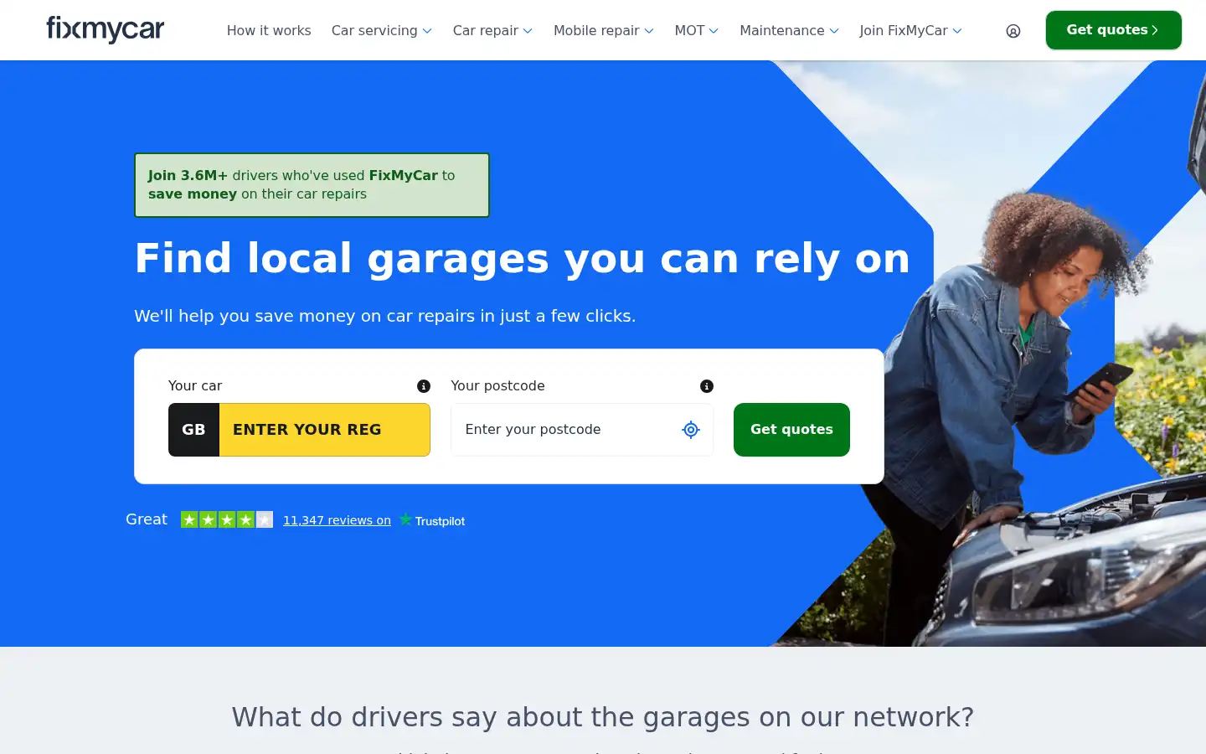Click the fixmycar logo

(x=106, y=29)
